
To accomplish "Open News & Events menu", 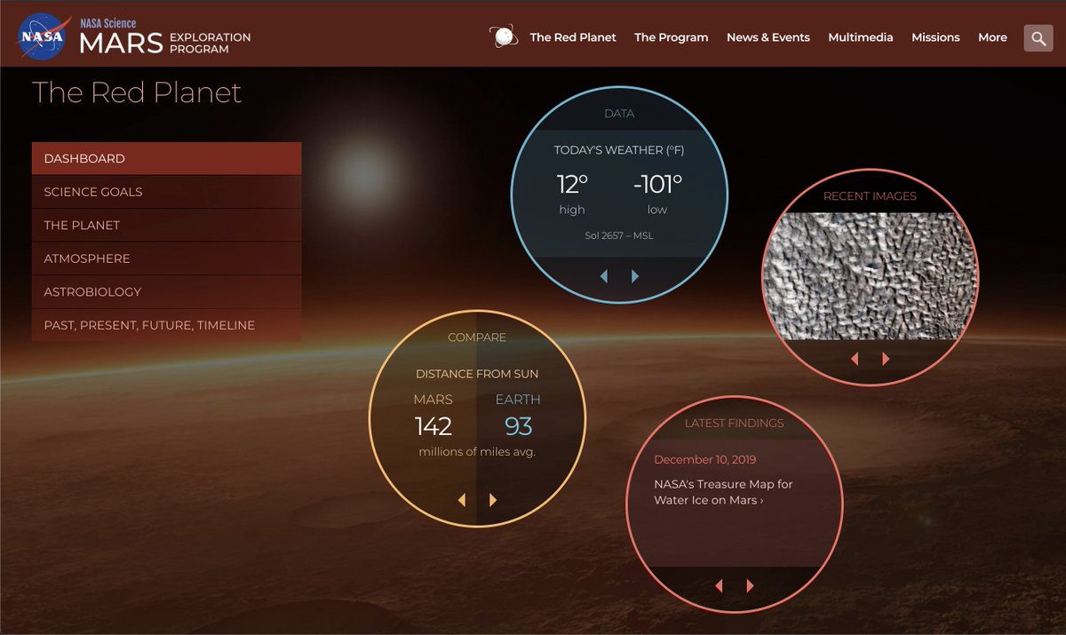I will click(x=768, y=37).
